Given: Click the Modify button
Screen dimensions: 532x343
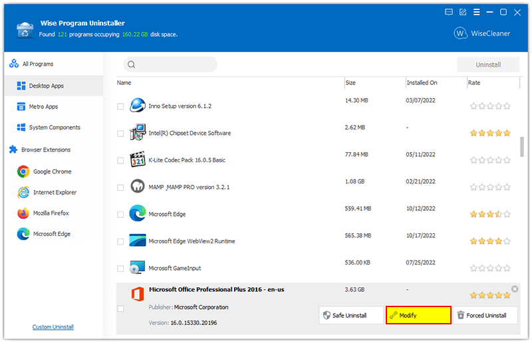Looking at the screenshot, I should (x=418, y=315).
